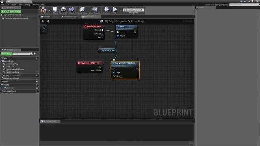260x146 pixels.
Task: Click the search for help field
Action: coord(244,4)
